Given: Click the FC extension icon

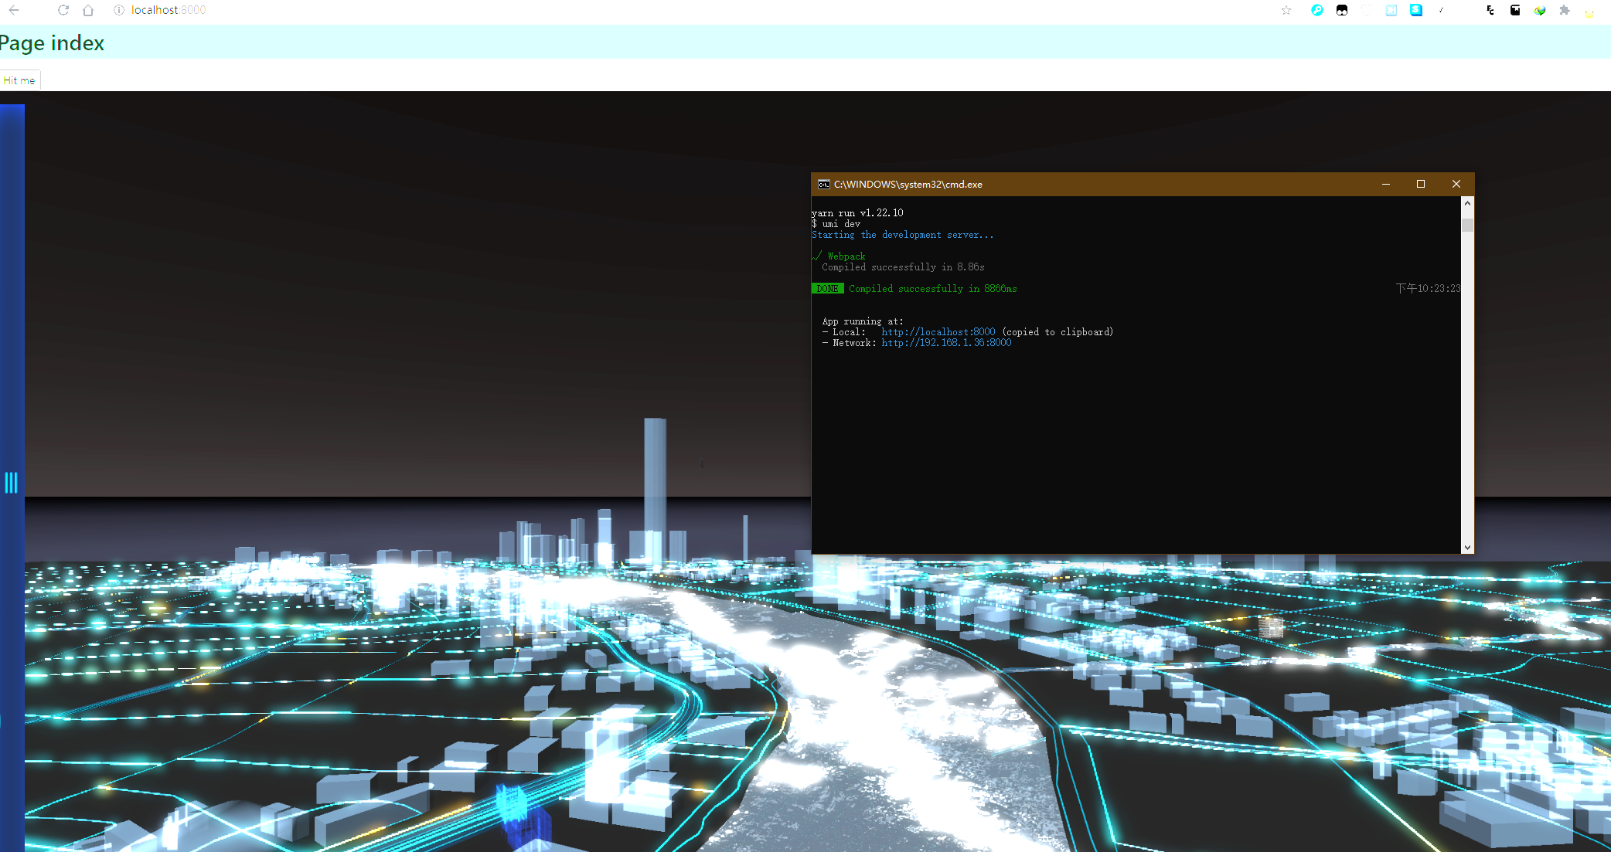Looking at the screenshot, I should pyautogui.click(x=1490, y=10).
